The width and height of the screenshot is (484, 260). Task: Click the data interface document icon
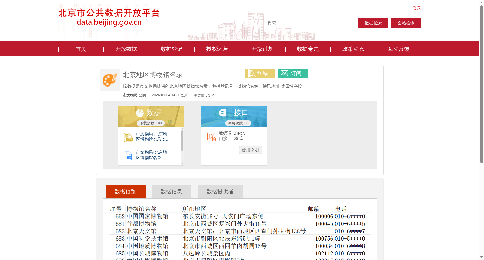(211, 137)
